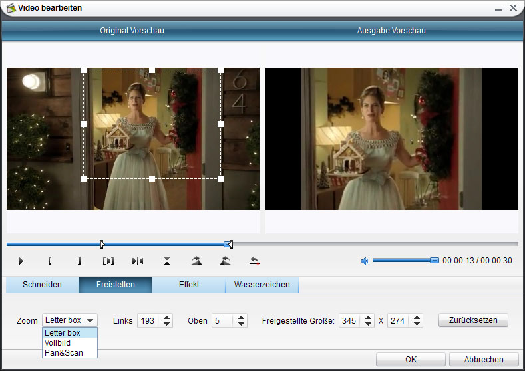
Task: Click the right bracket mark-out icon
Action: [x=79, y=261]
